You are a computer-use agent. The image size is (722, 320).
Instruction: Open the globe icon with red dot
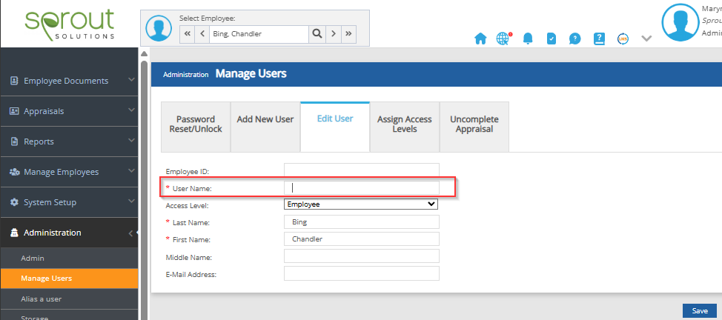503,39
